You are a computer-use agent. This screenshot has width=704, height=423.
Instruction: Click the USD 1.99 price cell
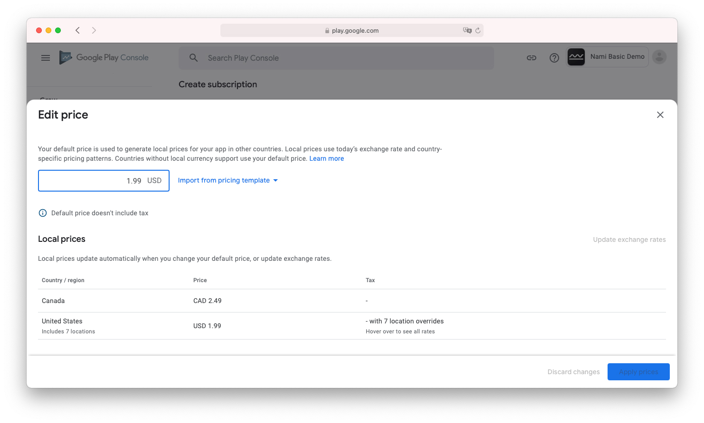207,326
